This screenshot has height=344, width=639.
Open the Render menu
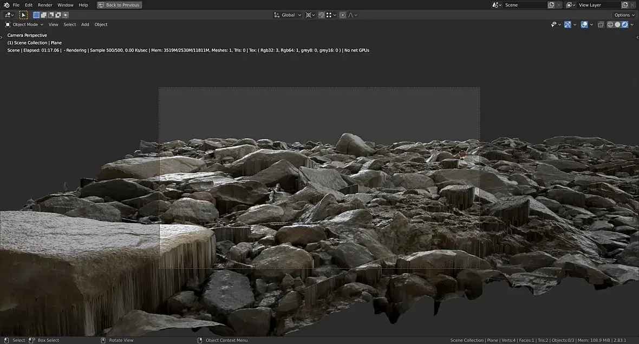point(45,5)
